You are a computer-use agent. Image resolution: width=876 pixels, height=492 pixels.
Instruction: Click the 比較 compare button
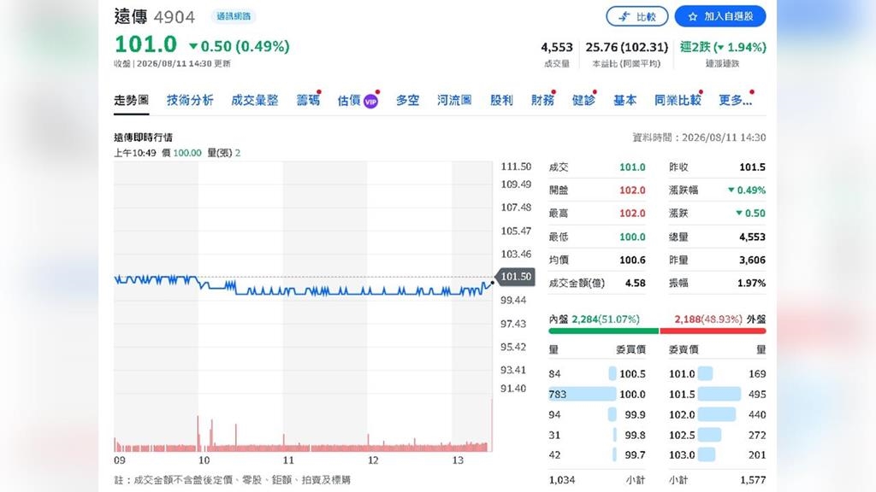636,17
